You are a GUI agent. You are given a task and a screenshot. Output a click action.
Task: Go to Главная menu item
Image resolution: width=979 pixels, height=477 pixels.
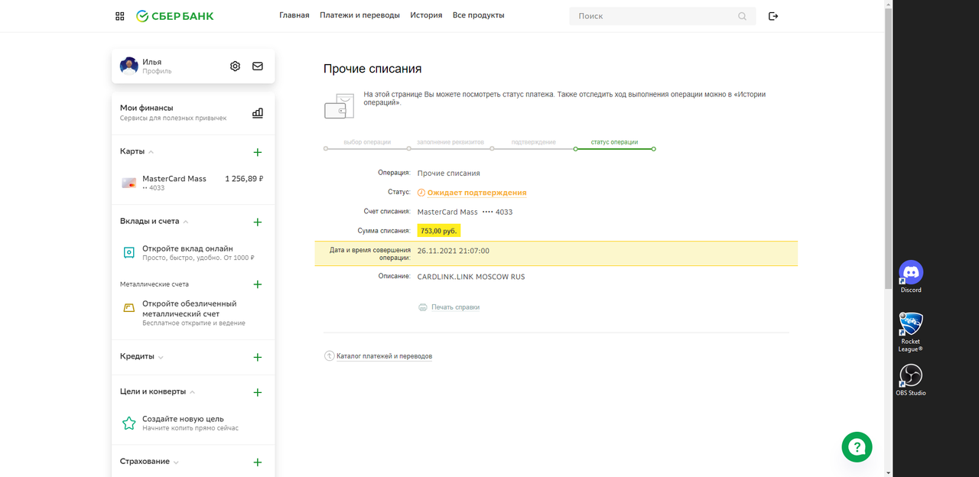[x=294, y=15]
